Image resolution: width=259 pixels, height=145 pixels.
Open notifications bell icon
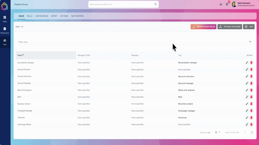pyautogui.click(x=227, y=5)
